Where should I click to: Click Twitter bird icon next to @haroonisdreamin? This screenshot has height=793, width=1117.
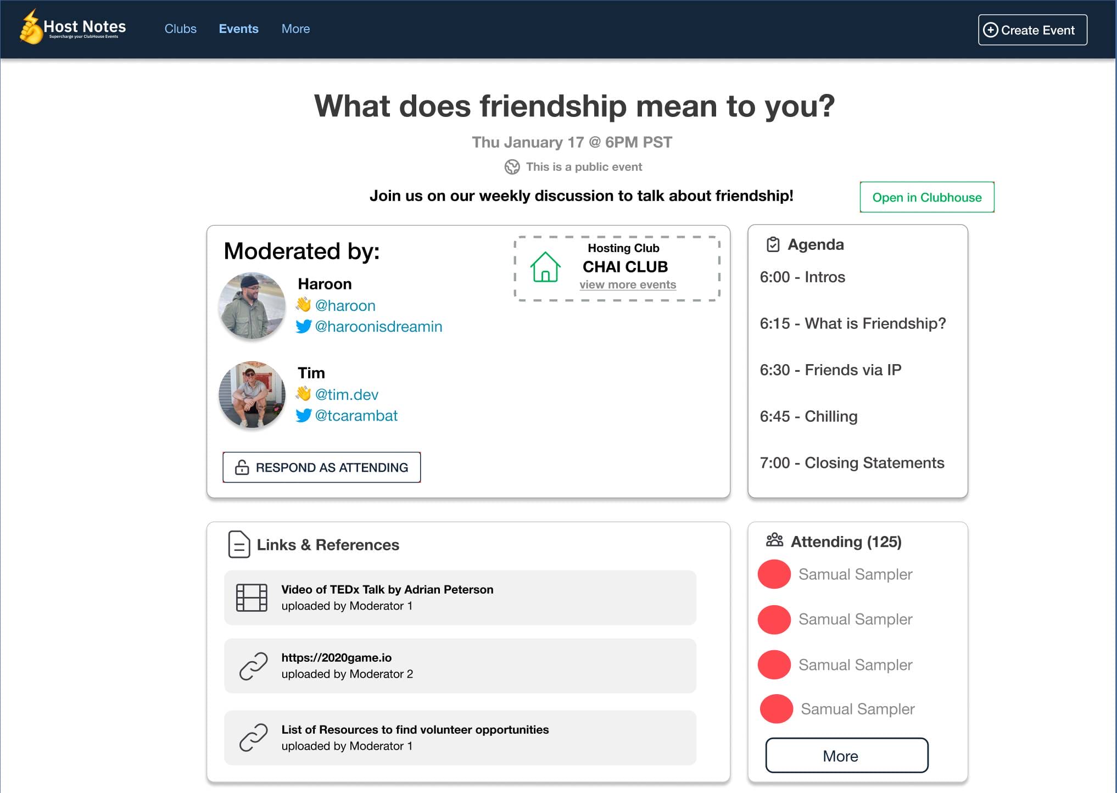(304, 326)
